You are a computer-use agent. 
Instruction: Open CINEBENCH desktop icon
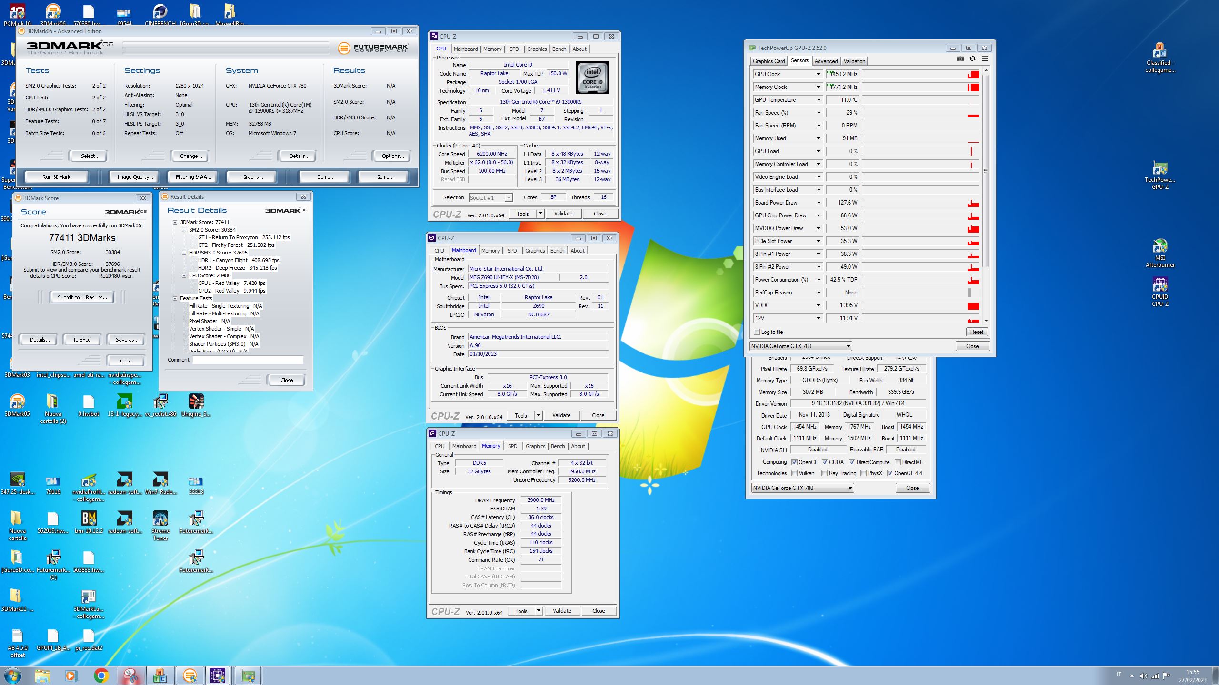160,14
